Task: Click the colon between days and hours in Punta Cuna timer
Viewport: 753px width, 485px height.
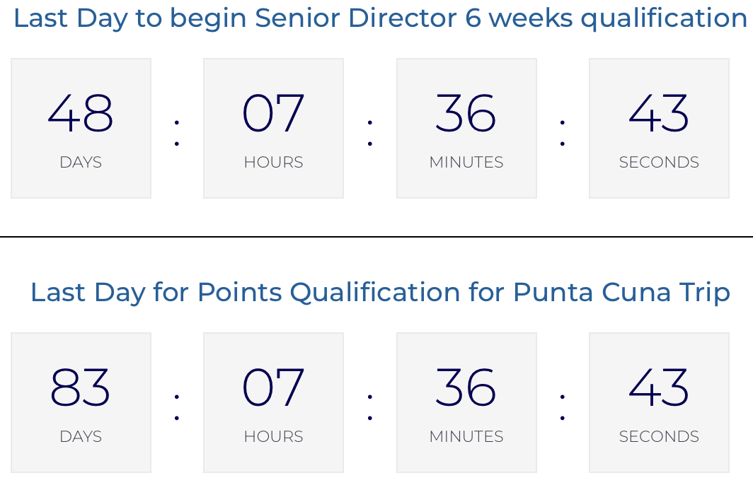Action: (x=177, y=407)
